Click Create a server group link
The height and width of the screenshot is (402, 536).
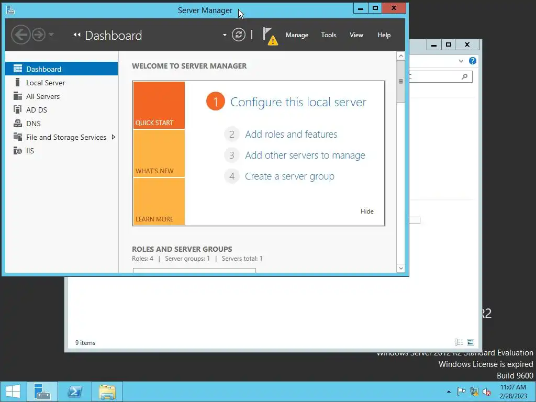click(x=289, y=176)
